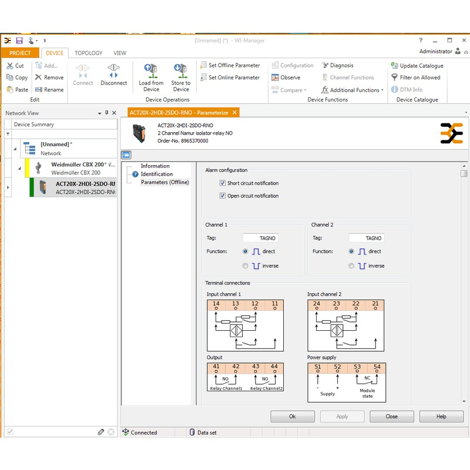Toggle Short circuit notification checkbox
This screenshot has height=470, width=470.
click(223, 183)
